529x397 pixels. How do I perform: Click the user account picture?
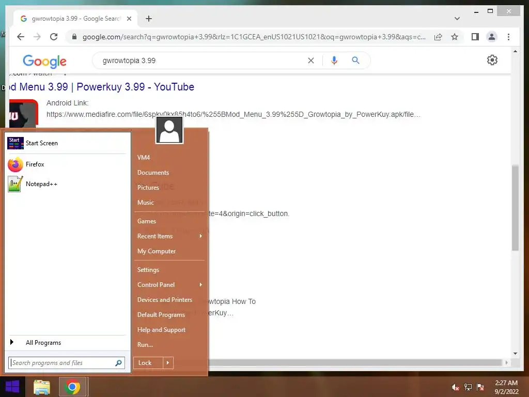(x=169, y=130)
